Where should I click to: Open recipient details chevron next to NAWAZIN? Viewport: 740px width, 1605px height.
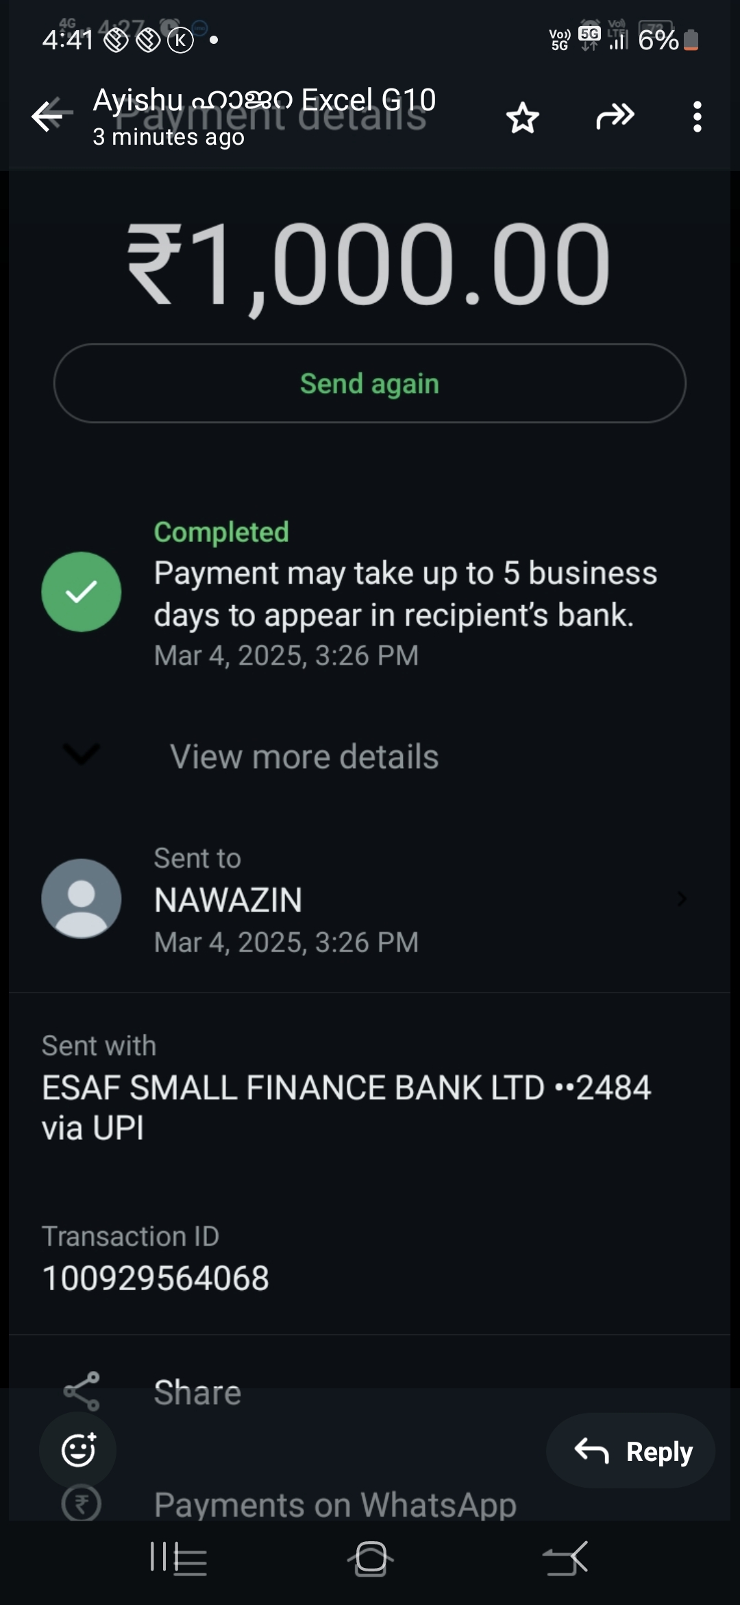click(681, 899)
